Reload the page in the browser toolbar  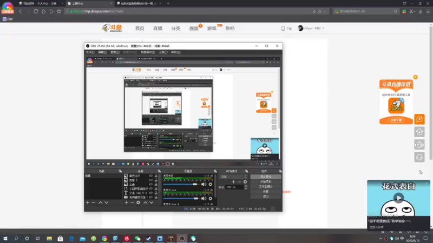(x=36, y=11)
